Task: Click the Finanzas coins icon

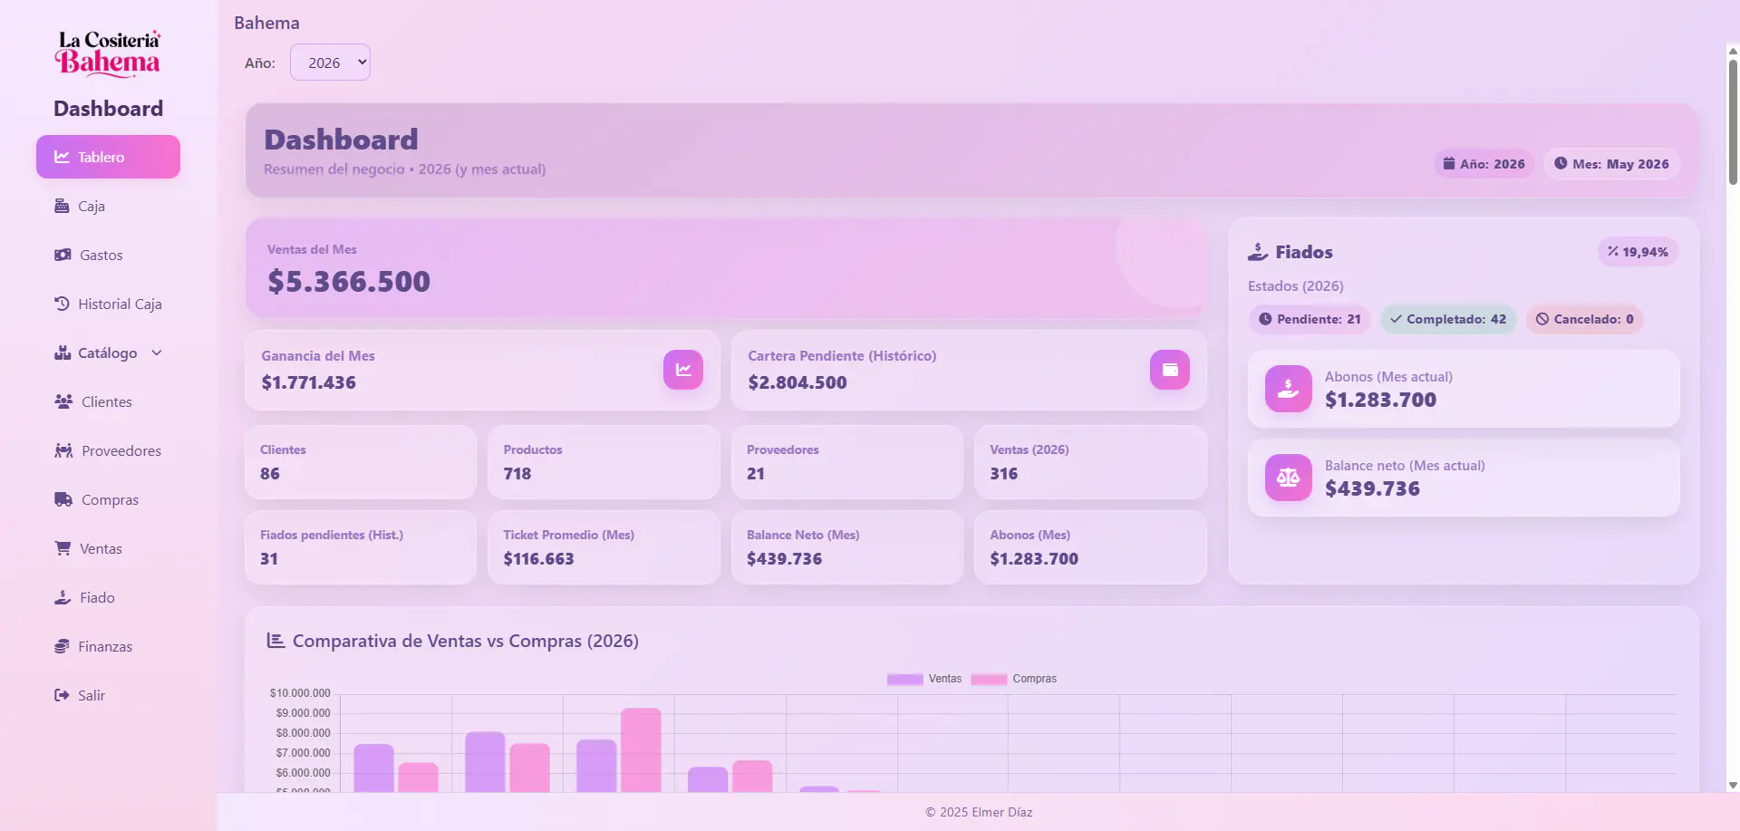Action: coord(62,646)
